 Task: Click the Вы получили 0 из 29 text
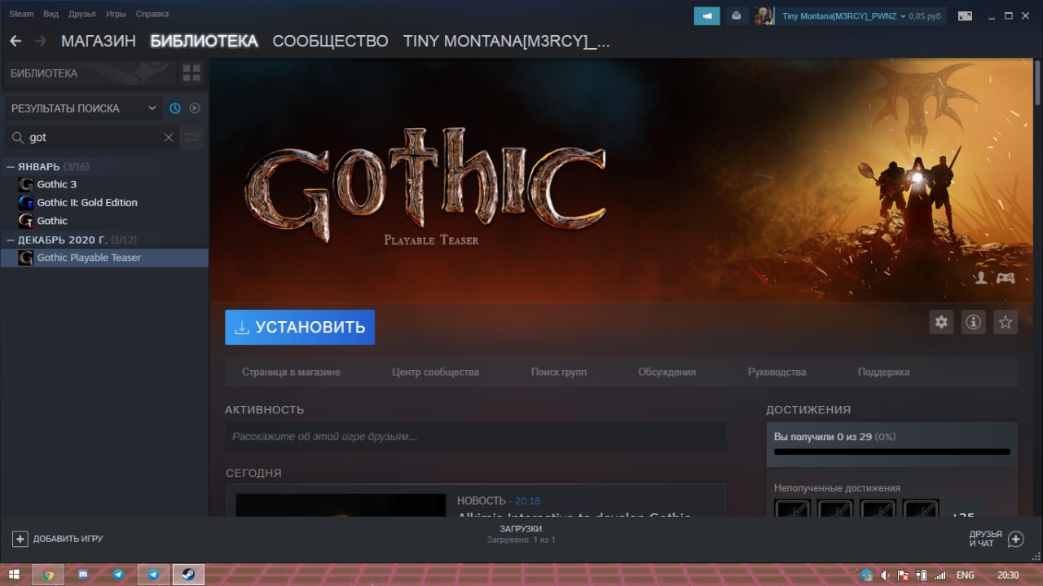[x=822, y=437]
